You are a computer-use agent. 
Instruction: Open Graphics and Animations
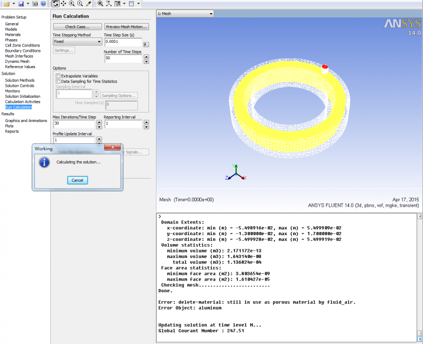[x=26, y=121]
